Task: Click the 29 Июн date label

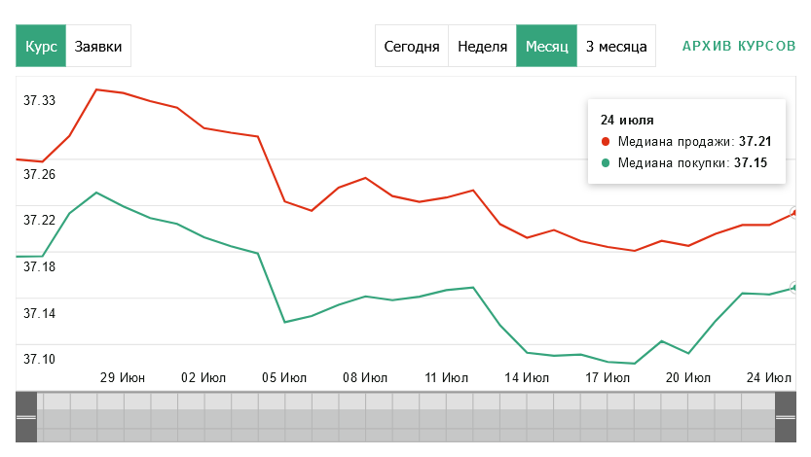Action: tap(122, 376)
